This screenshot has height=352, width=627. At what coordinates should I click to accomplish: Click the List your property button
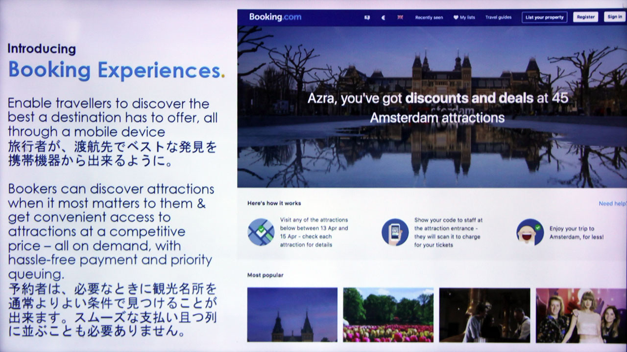coord(544,17)
